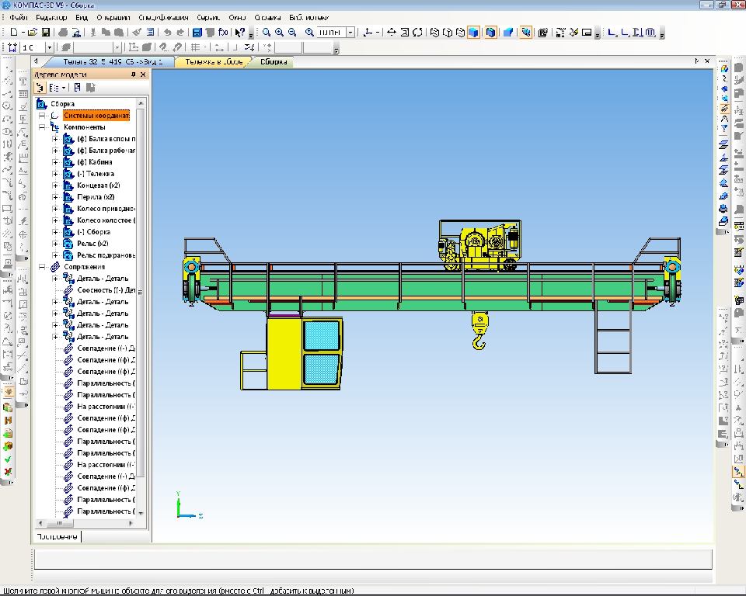746x596 pixels.
Task: Toggle the perspective projection button
Action: 508,33
